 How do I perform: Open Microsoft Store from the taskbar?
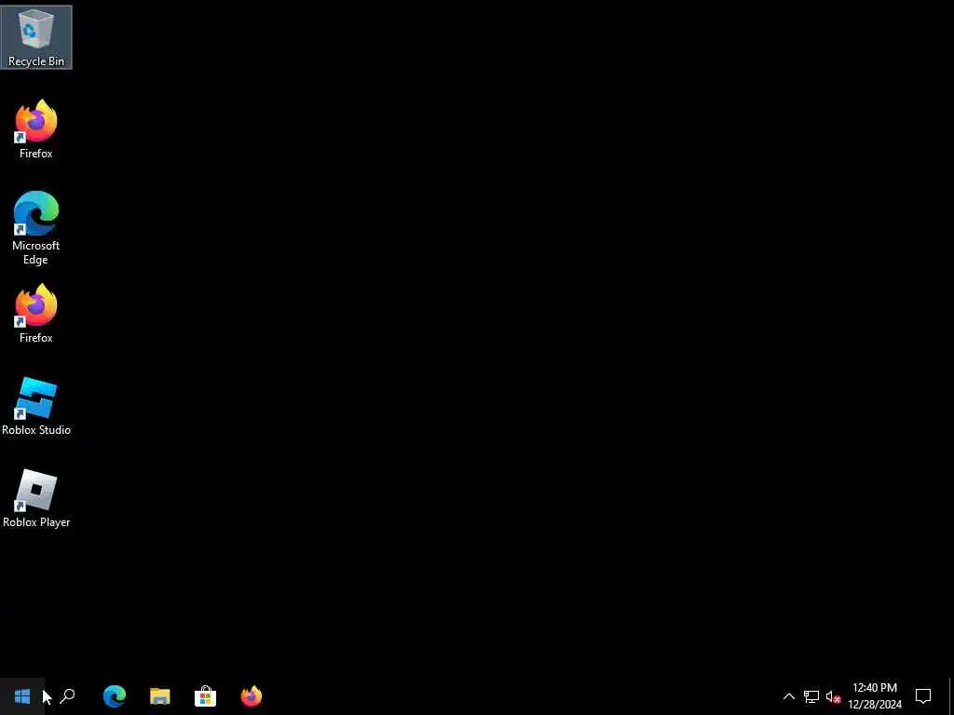tap(206, 696)
